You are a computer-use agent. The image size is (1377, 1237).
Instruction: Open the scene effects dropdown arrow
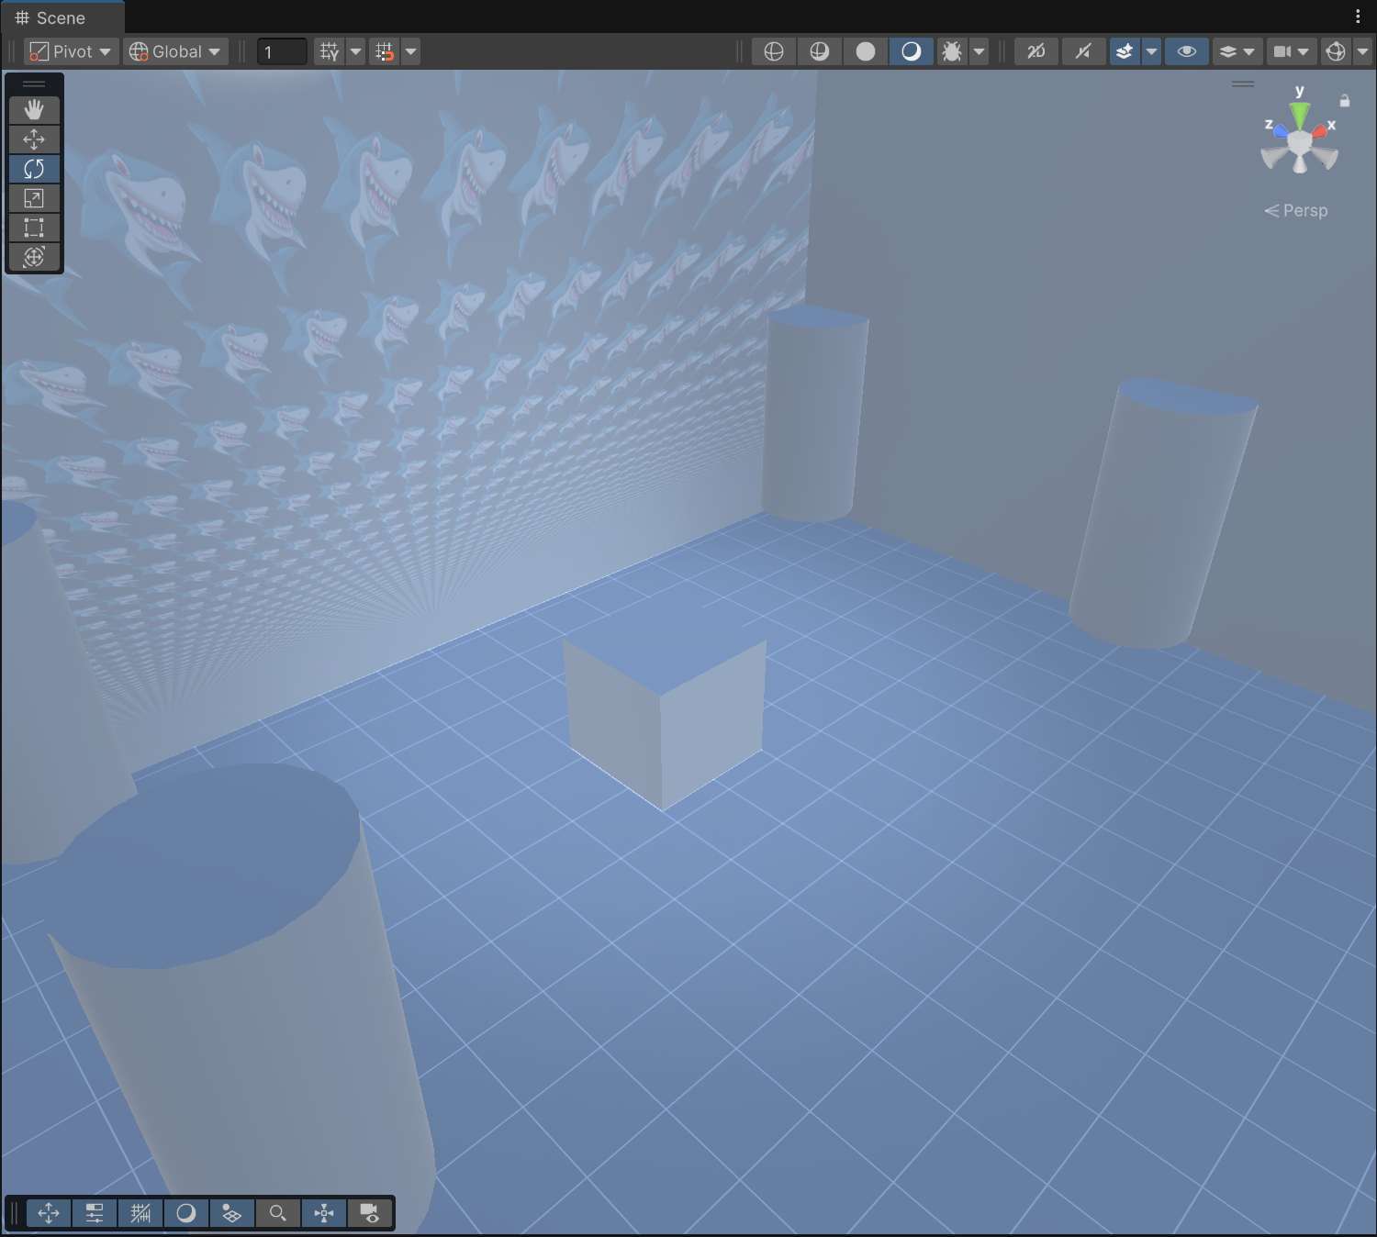point(1151,51)
